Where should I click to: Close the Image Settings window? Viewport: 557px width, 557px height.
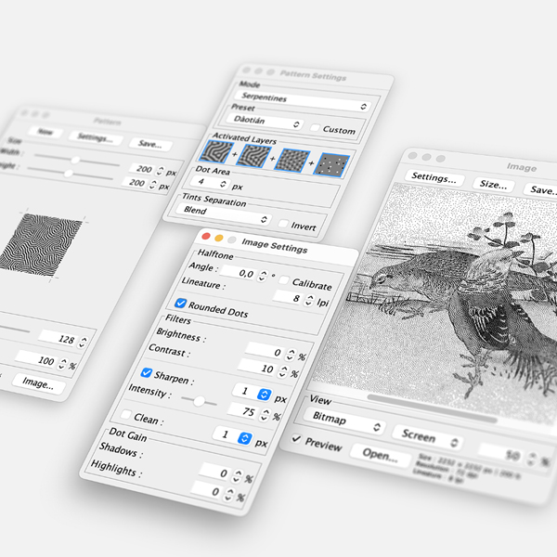[206, 237]
